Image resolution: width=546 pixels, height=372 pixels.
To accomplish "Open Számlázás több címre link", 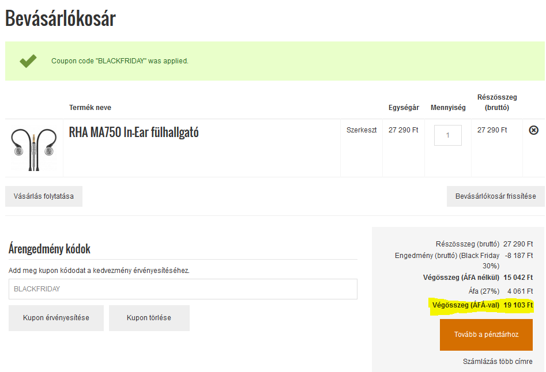I will (x=498, y=362).
